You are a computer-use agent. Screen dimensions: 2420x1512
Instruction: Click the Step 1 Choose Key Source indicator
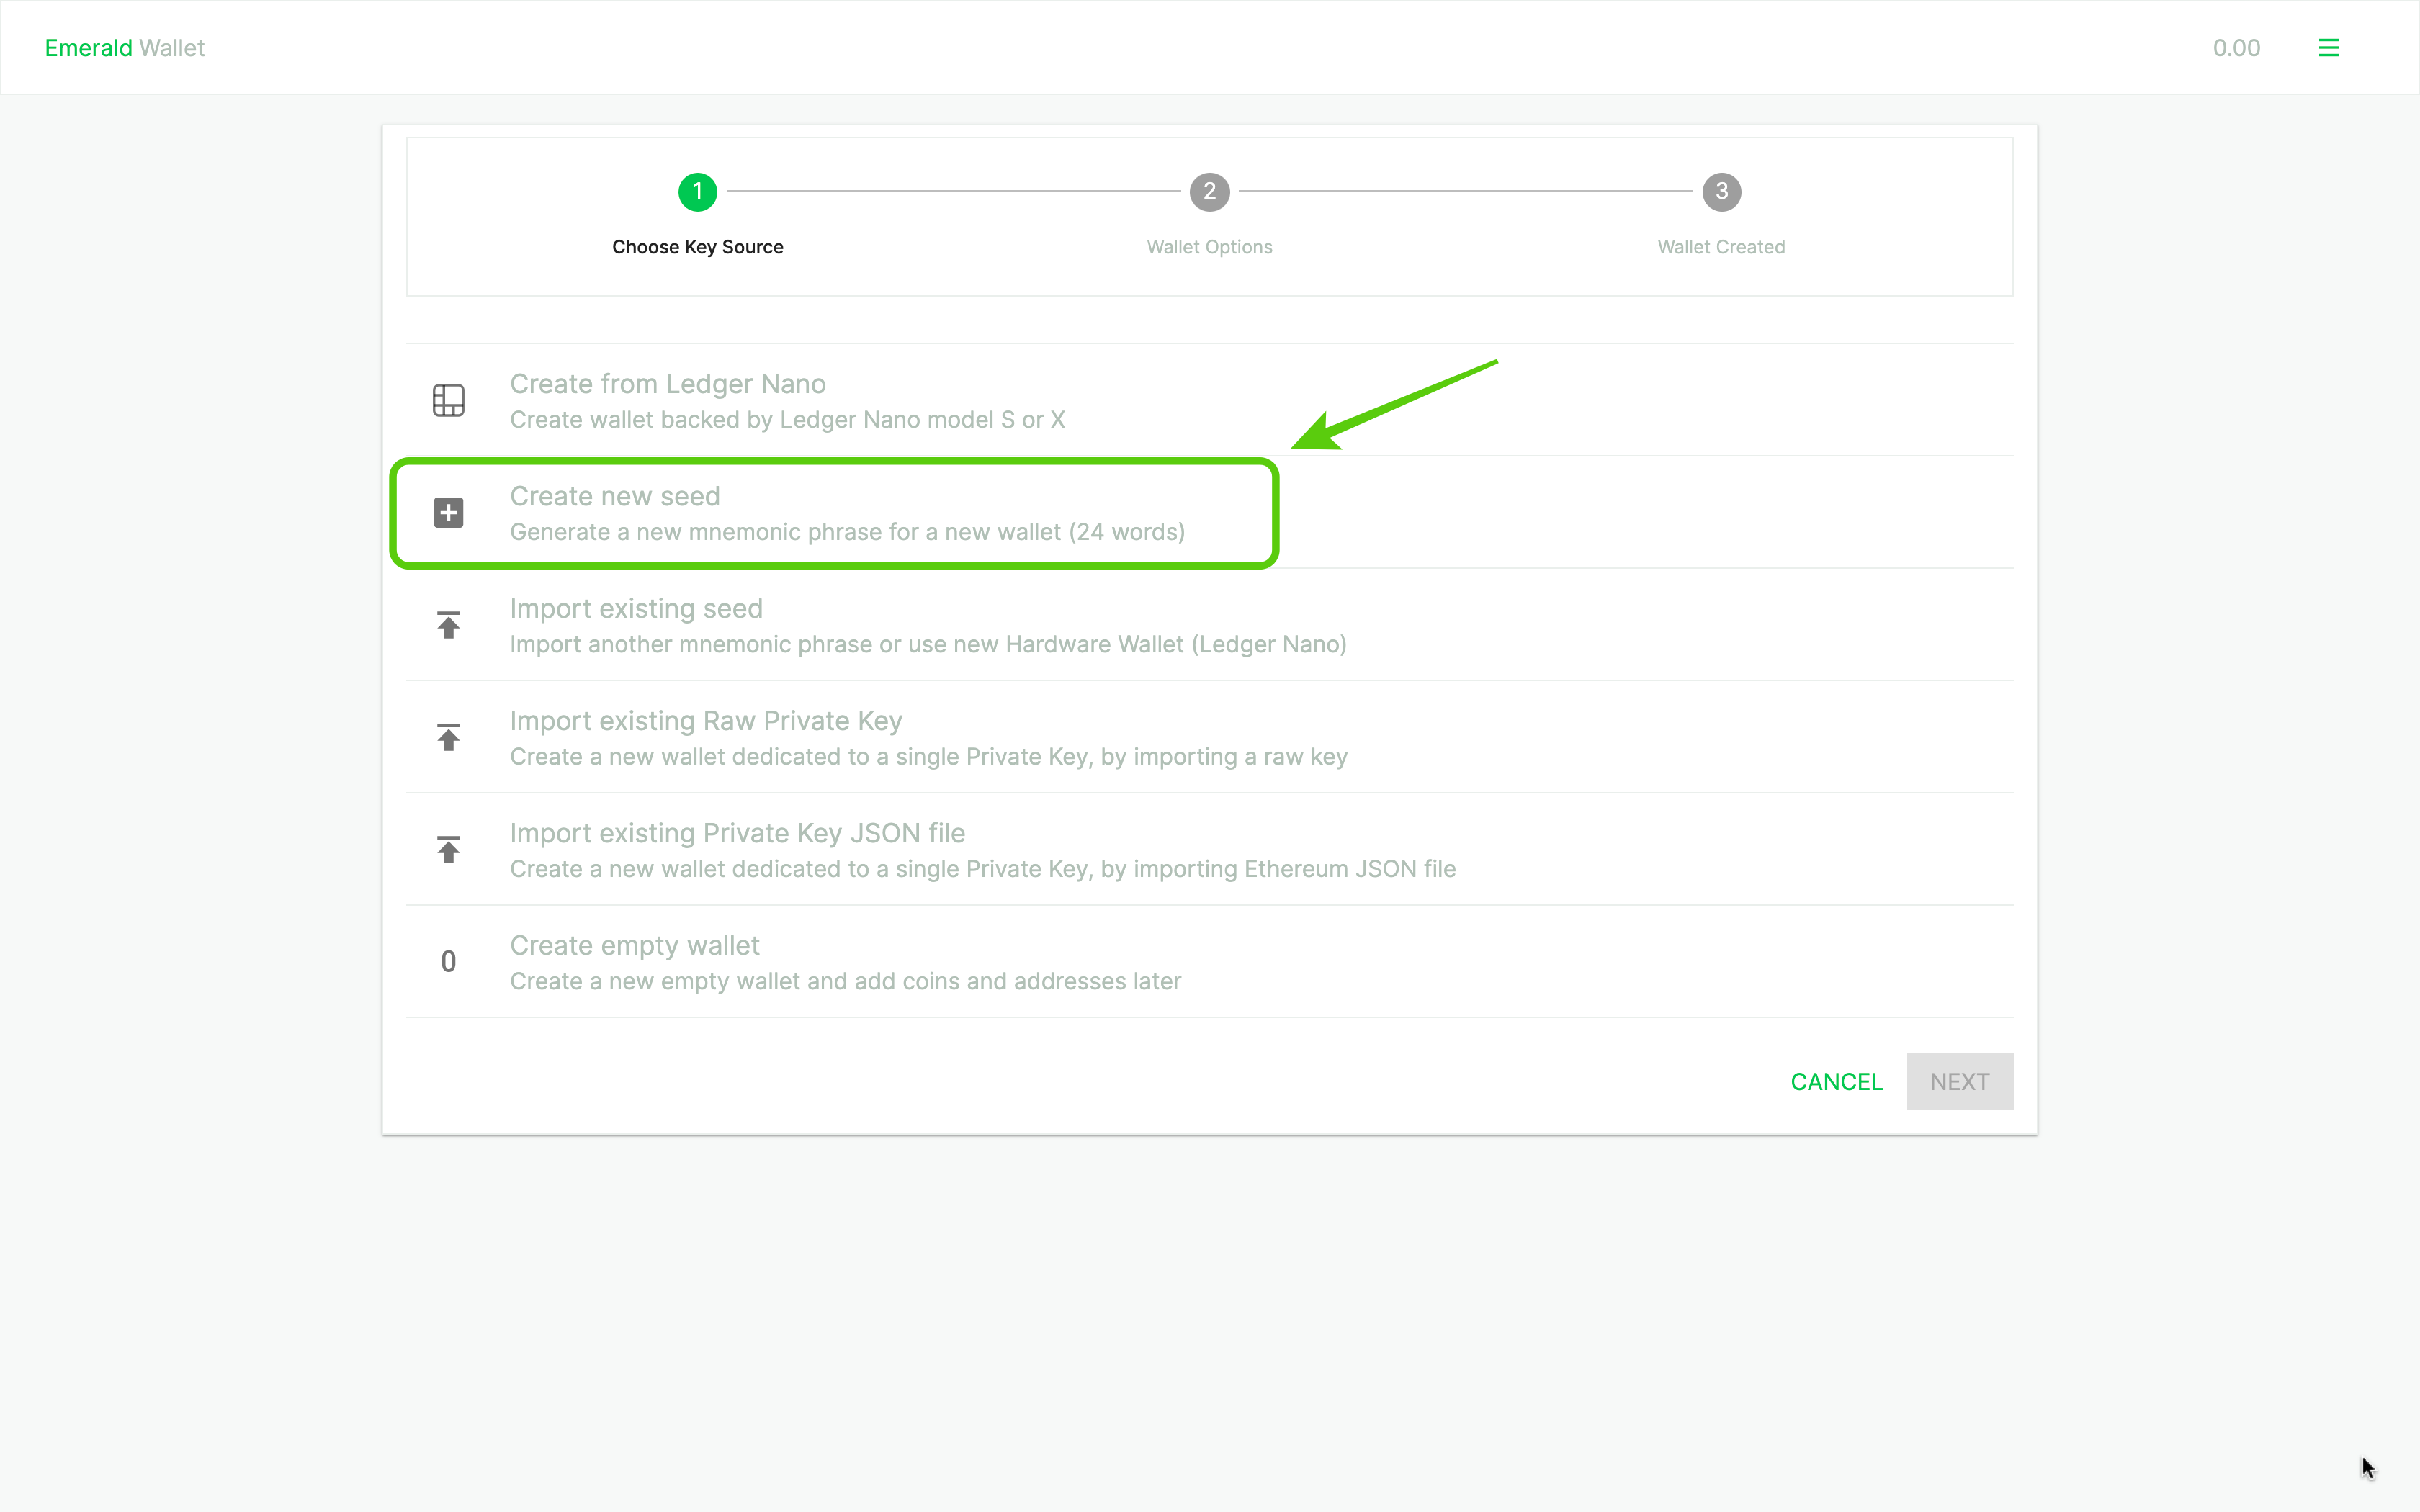tap(697, 192)
